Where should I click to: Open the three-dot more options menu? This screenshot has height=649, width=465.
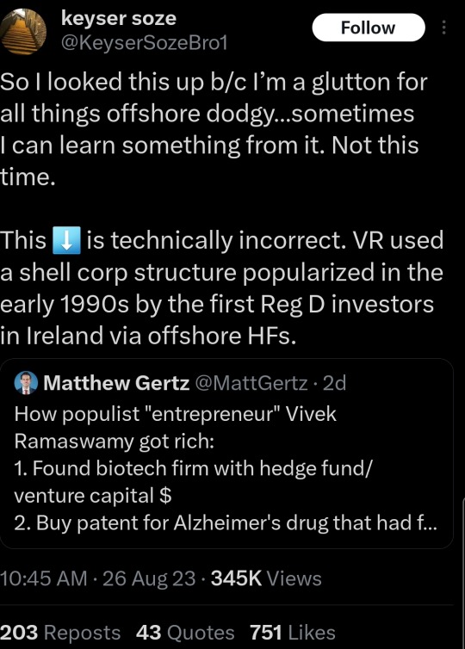point(443,28)
